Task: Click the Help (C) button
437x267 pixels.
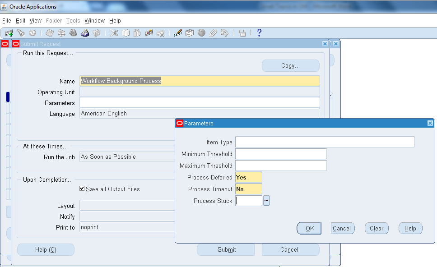Action: coord(46,249)
